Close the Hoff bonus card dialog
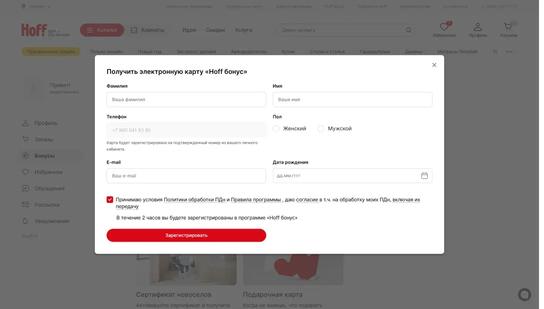Viewport: 544px width, 309px height. (434, 65)
